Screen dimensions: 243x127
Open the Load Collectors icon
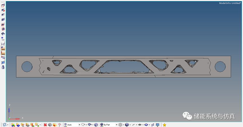point(32,125)
